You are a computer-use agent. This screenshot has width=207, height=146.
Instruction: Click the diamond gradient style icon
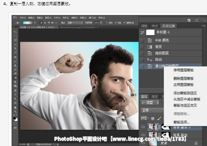click(x=56, y=23)
